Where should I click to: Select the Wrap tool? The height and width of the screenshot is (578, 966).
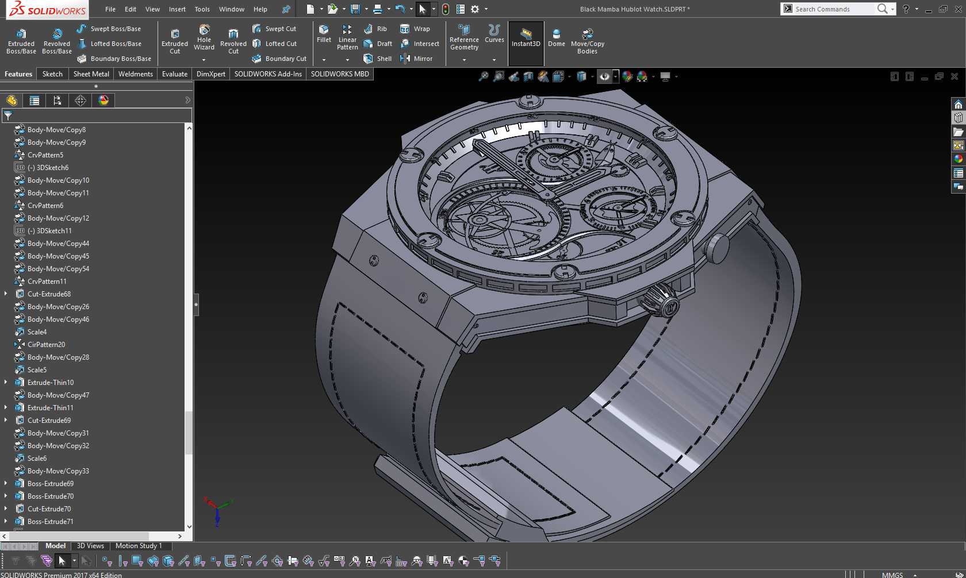point(415,29)
